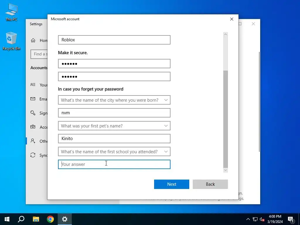
Task: Close the Settings window behind the dialog
Action: click(253, 24)
